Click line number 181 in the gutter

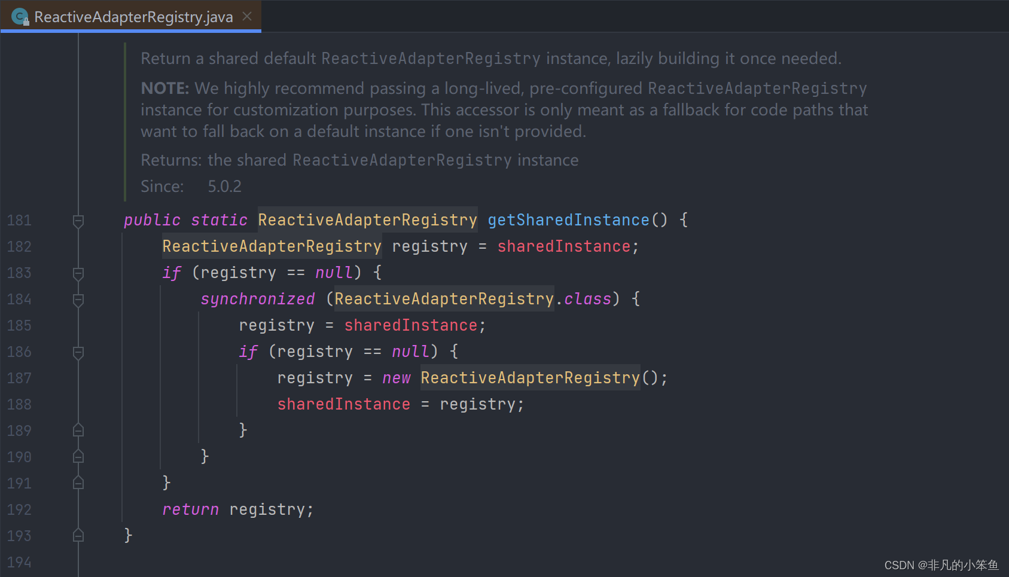[19, 221]
